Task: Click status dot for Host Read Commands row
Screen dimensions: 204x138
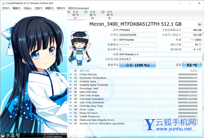Action: point(71,99)
